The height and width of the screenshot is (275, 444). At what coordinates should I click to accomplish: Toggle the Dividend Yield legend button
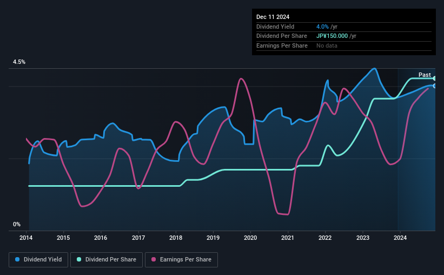pyautogui.click(x=38, y=260)
